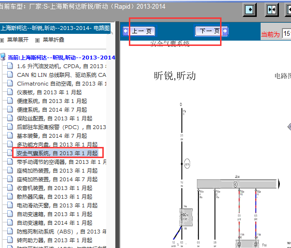Click the 昕锐,昕动 diagram title
291x248 pixels.
175,76
